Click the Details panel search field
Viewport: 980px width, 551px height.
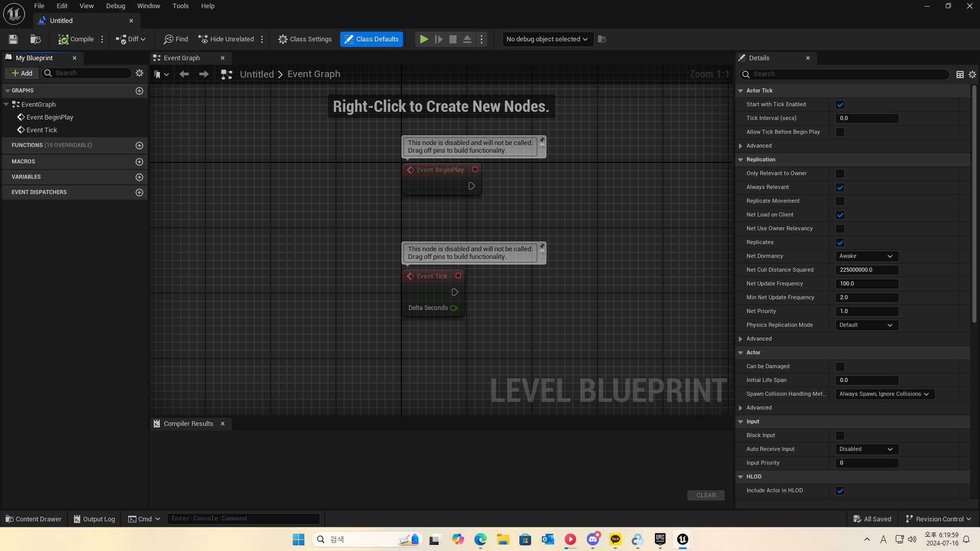845,75
